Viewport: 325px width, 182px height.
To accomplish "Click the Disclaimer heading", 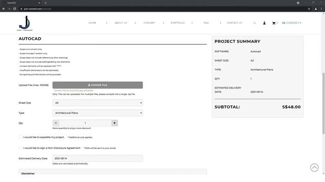I will [28, 173].
